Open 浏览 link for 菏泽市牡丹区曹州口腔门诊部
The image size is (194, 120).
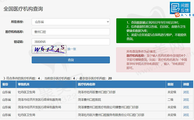pyautogui.click(x=186, y=92)
